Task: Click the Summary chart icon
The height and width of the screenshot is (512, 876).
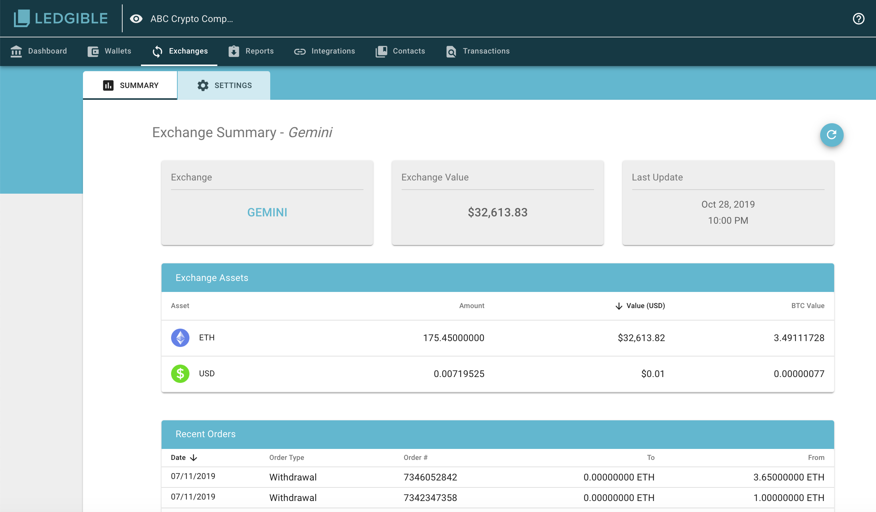Action: click(x=108, y=85)
